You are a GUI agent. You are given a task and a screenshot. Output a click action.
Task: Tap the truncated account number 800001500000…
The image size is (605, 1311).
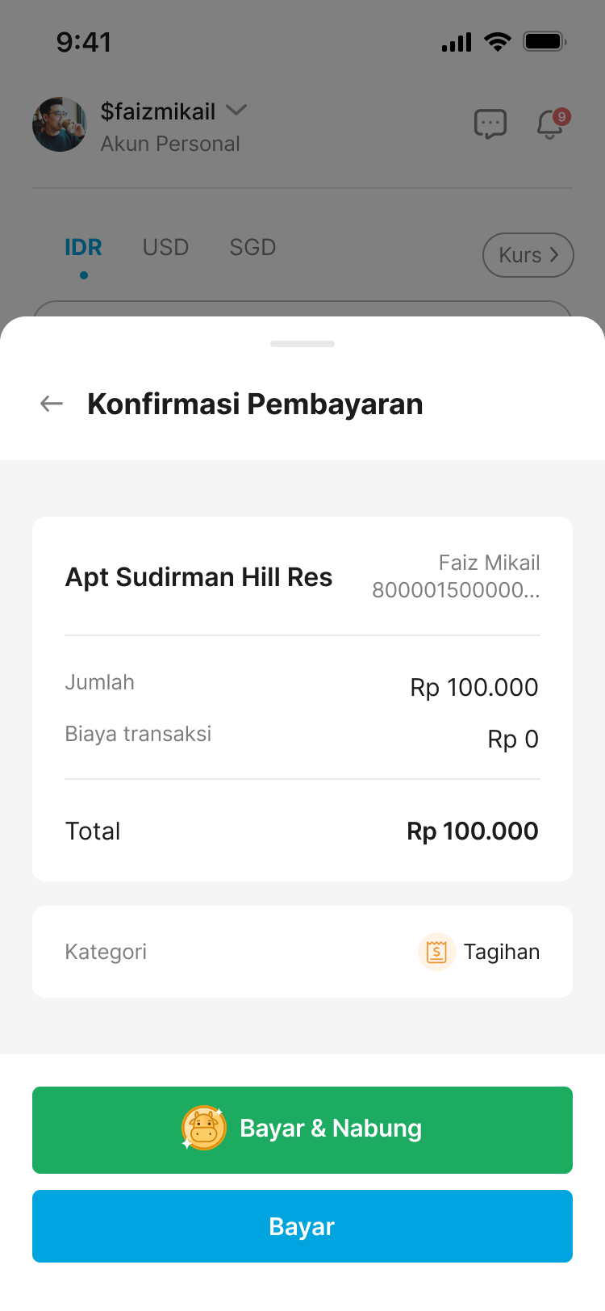pyautogui.click(x=456, y=590)
